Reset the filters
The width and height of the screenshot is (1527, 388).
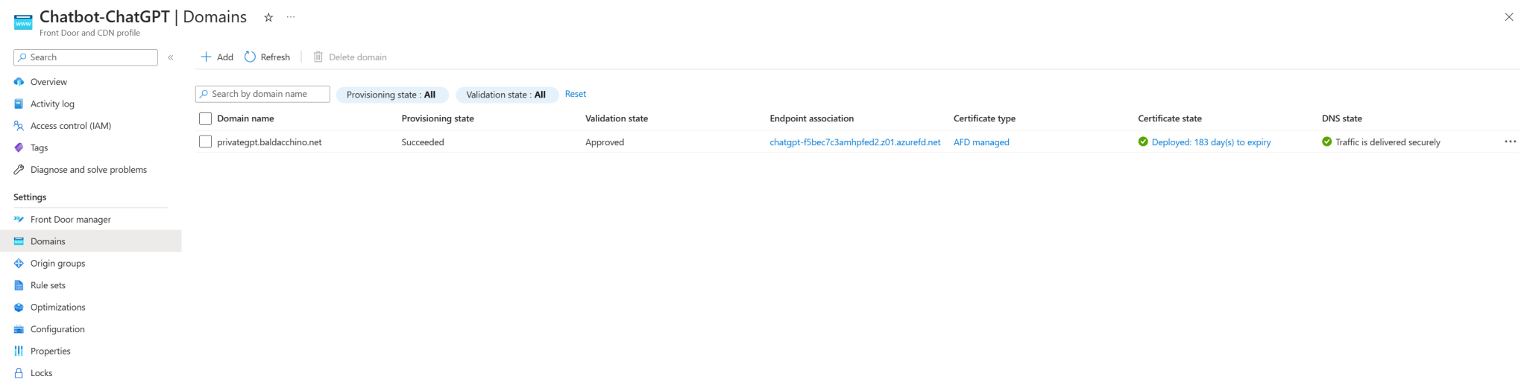click(x=576, y=94)
